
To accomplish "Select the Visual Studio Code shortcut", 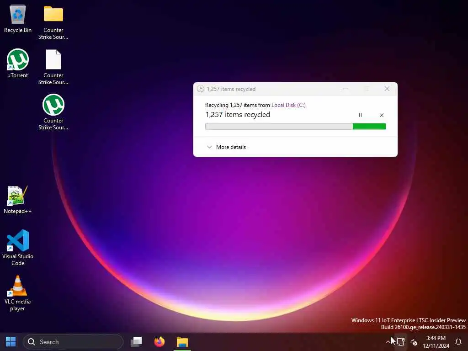I will coord(18,247).
